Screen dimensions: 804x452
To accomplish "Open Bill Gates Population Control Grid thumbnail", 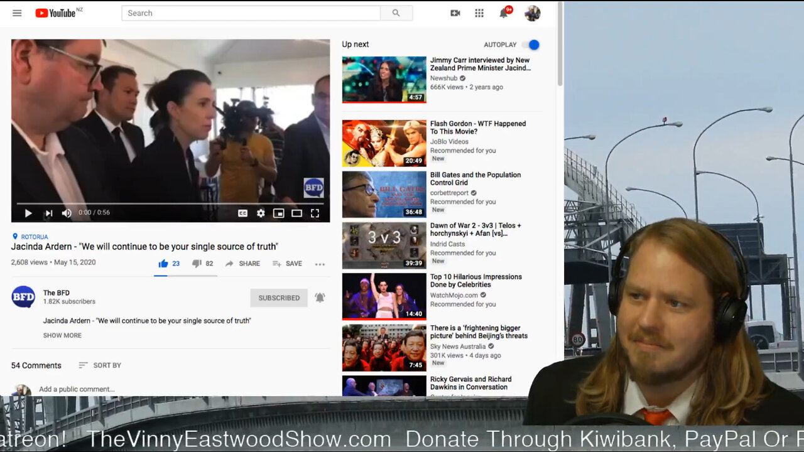I will [x=384, y=195].
